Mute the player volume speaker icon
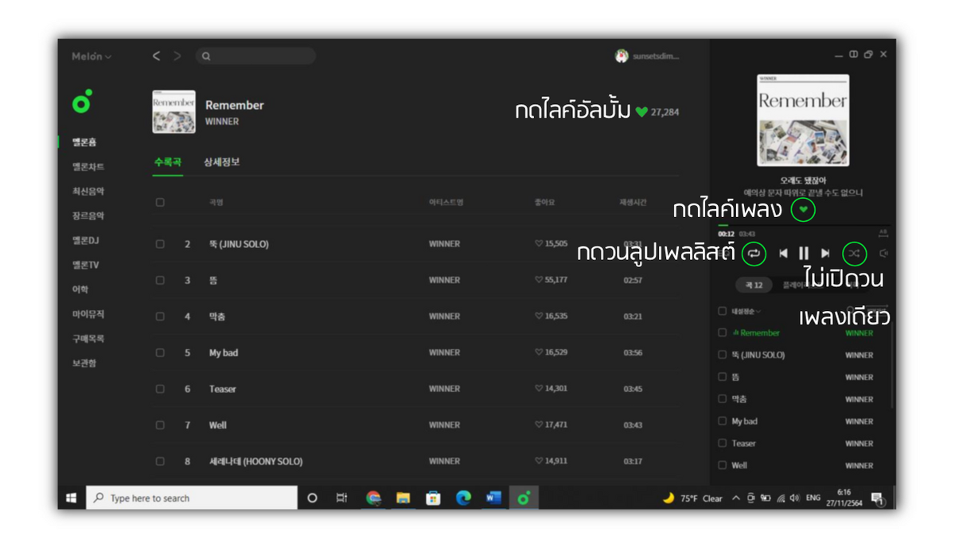955x547 pixels. [x=883, y=254]
